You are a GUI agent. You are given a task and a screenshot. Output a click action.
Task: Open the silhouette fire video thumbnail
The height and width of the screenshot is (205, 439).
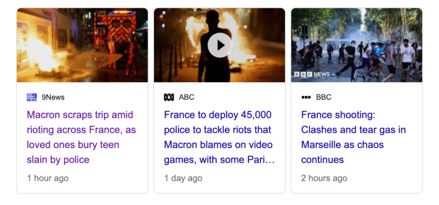pyautogui.click(x=219, y=45)
